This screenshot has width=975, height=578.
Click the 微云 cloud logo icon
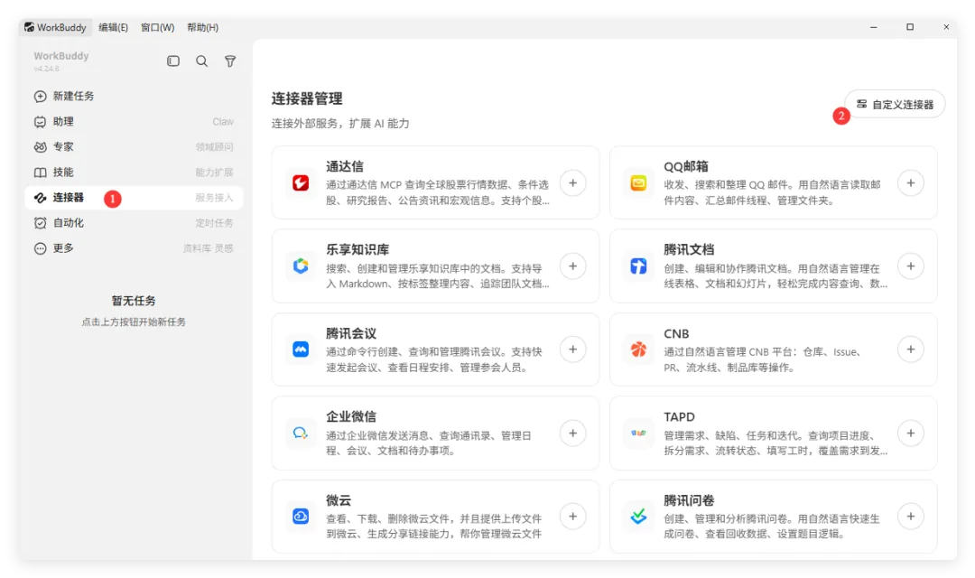pyautogui.click(x=301, y=517)
